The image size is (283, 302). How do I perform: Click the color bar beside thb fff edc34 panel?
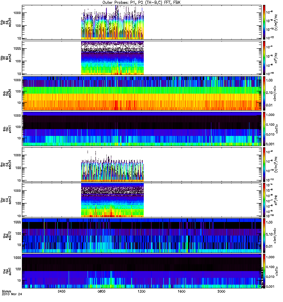pos(264,22)
